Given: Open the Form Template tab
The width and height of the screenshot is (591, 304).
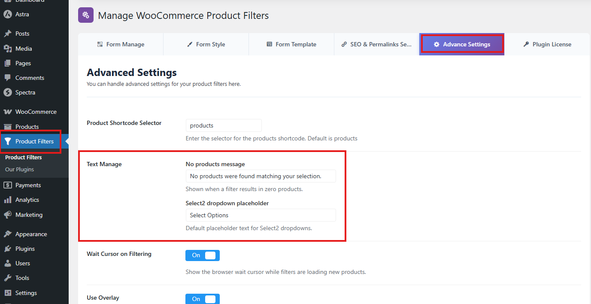Looking at the screenshot, I should click(291, 44).
